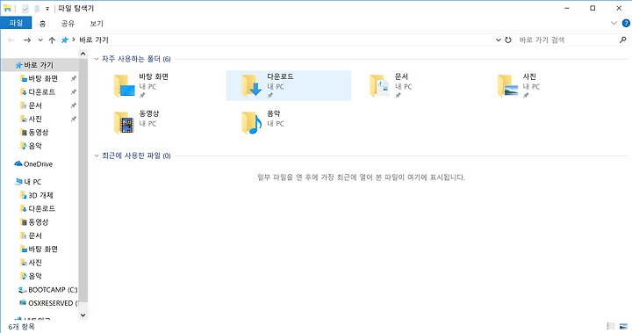Go back with the back arrow

(11, 40)
